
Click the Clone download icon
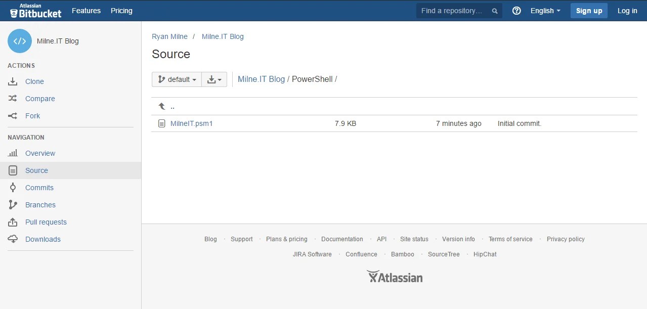13,81
